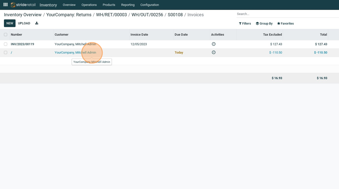Click invoice date 12/05/2023

coord(139,44)
